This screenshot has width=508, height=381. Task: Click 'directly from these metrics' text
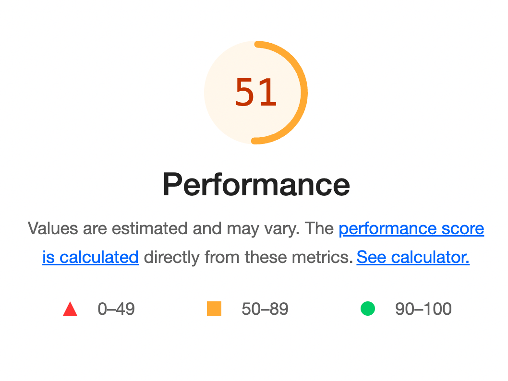point(248,257)
